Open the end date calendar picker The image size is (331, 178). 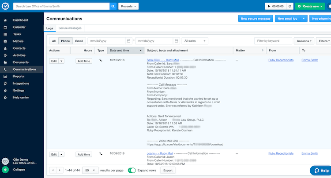pos(176,41)
